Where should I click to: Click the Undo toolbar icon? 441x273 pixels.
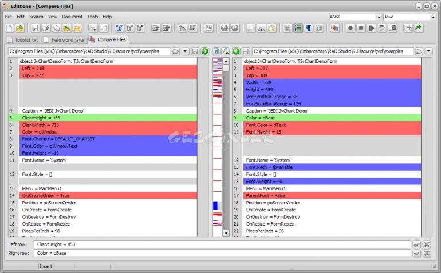224,28
